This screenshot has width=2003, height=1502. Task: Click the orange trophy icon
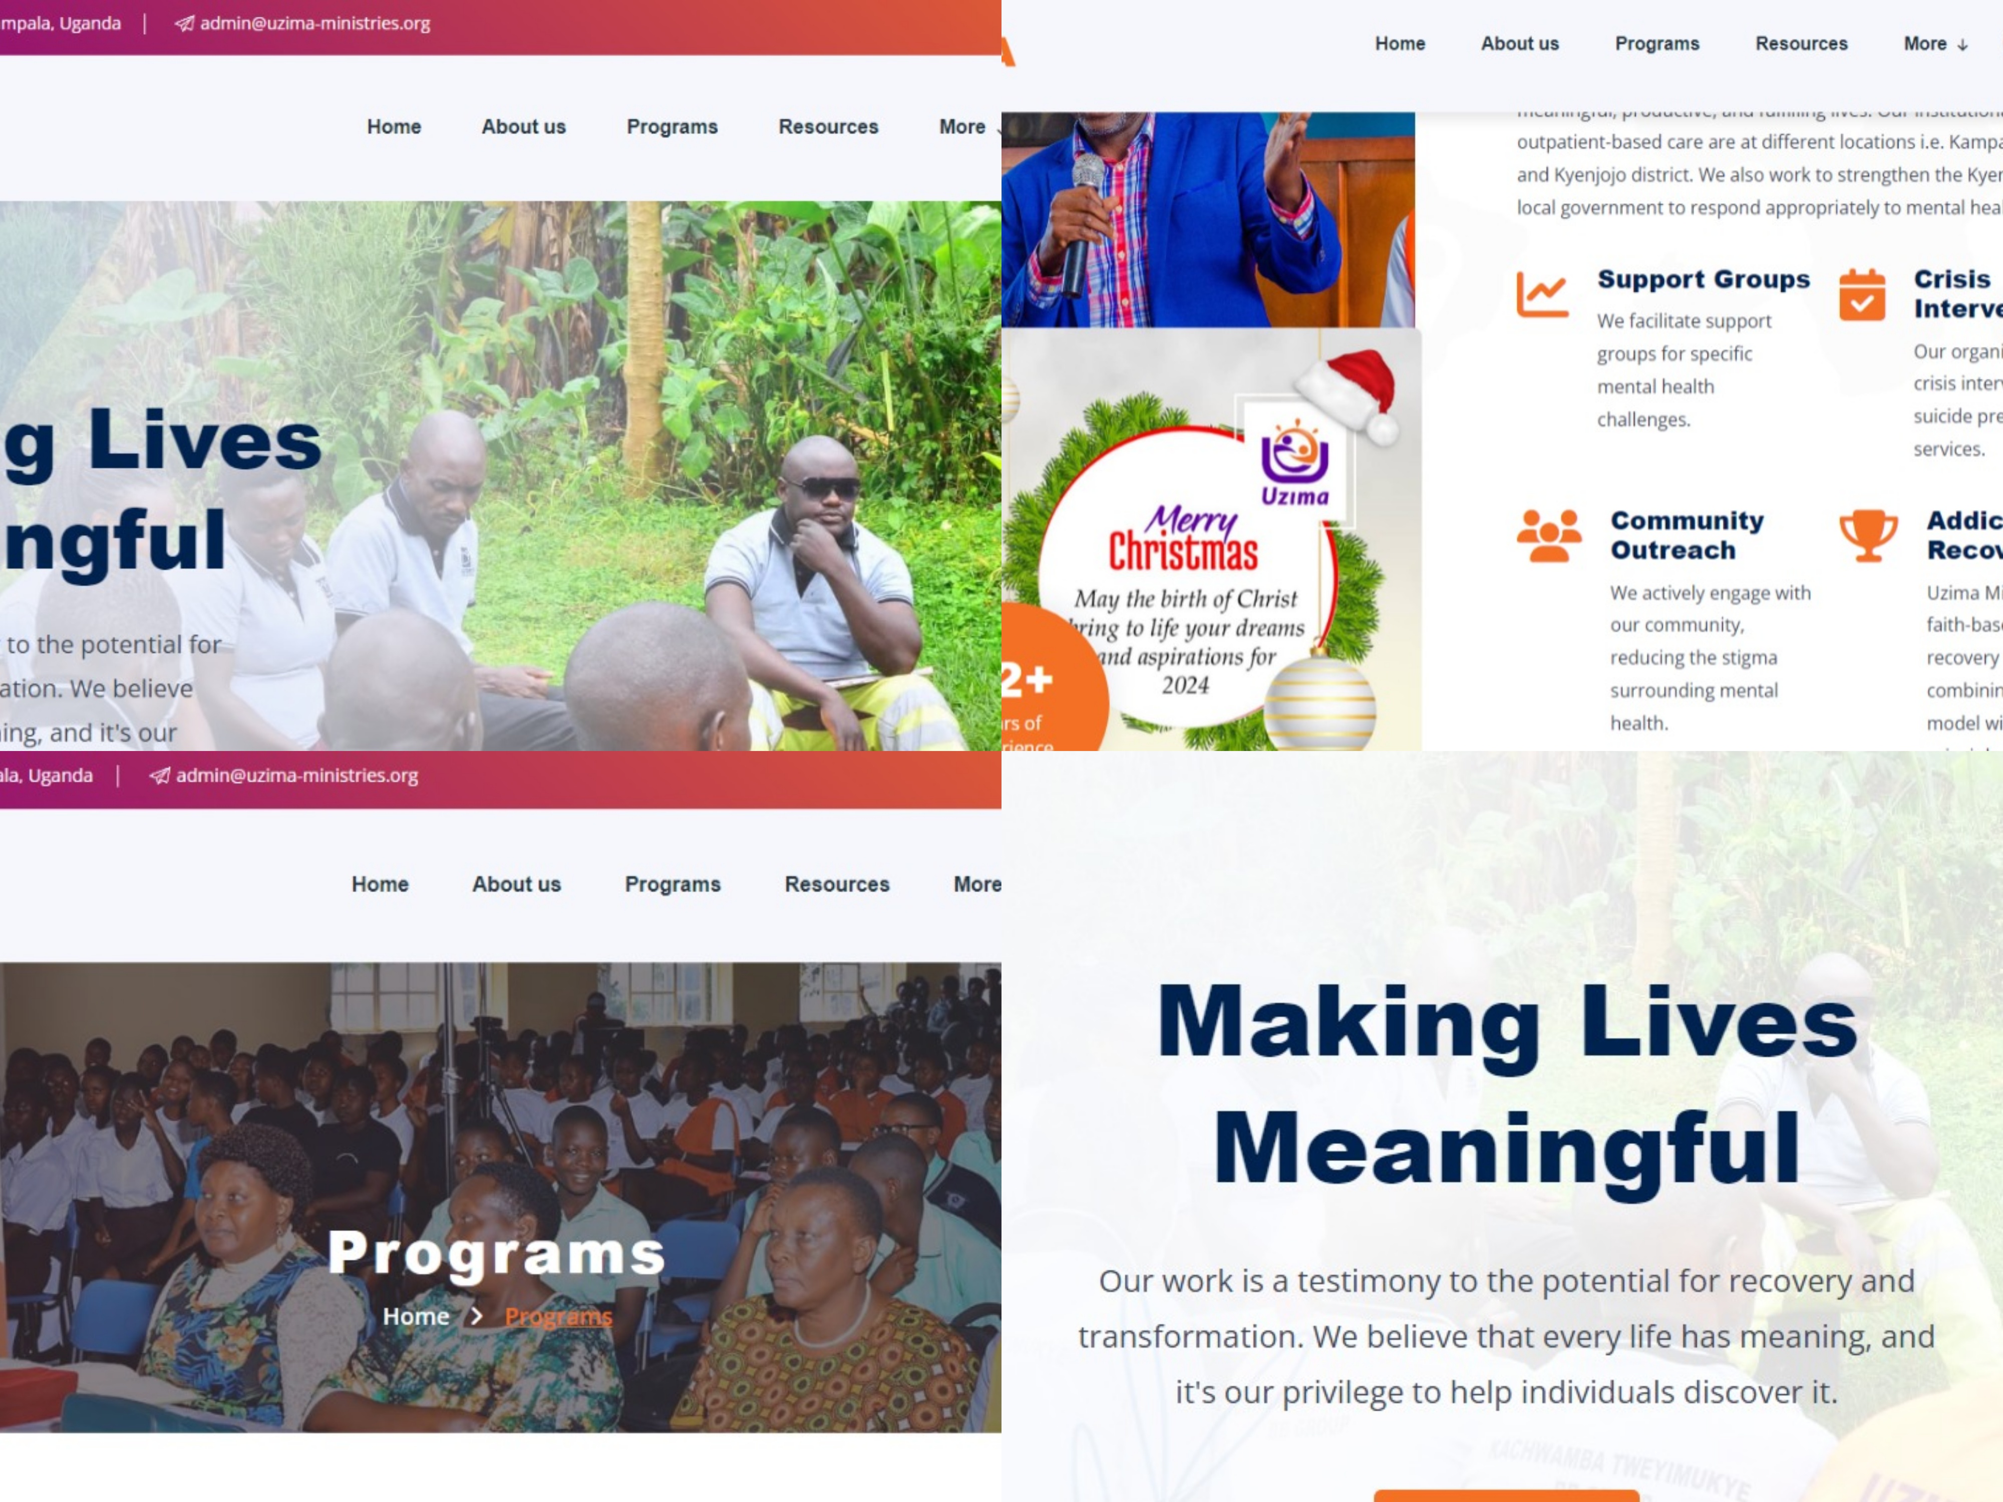(1868, 535)
